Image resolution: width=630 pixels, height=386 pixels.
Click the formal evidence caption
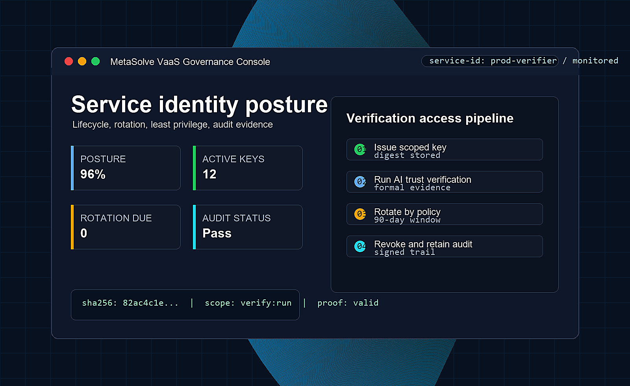pos(412,188)
